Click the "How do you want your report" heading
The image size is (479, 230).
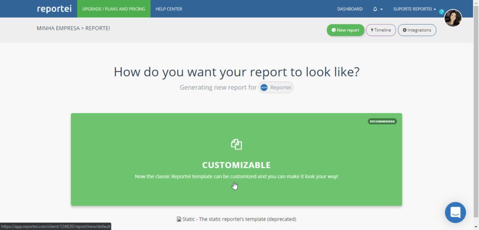(x=236, y=72)
